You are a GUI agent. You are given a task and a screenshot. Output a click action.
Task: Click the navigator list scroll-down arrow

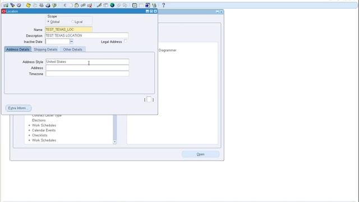[114, 142]
